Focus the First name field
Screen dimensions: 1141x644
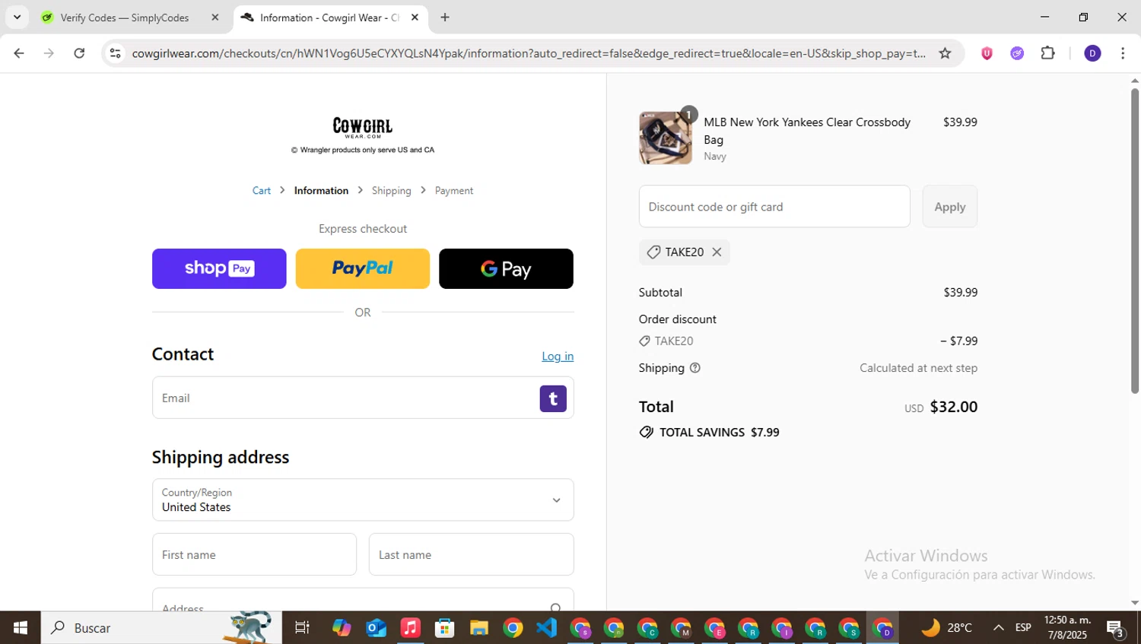point(254,554)
